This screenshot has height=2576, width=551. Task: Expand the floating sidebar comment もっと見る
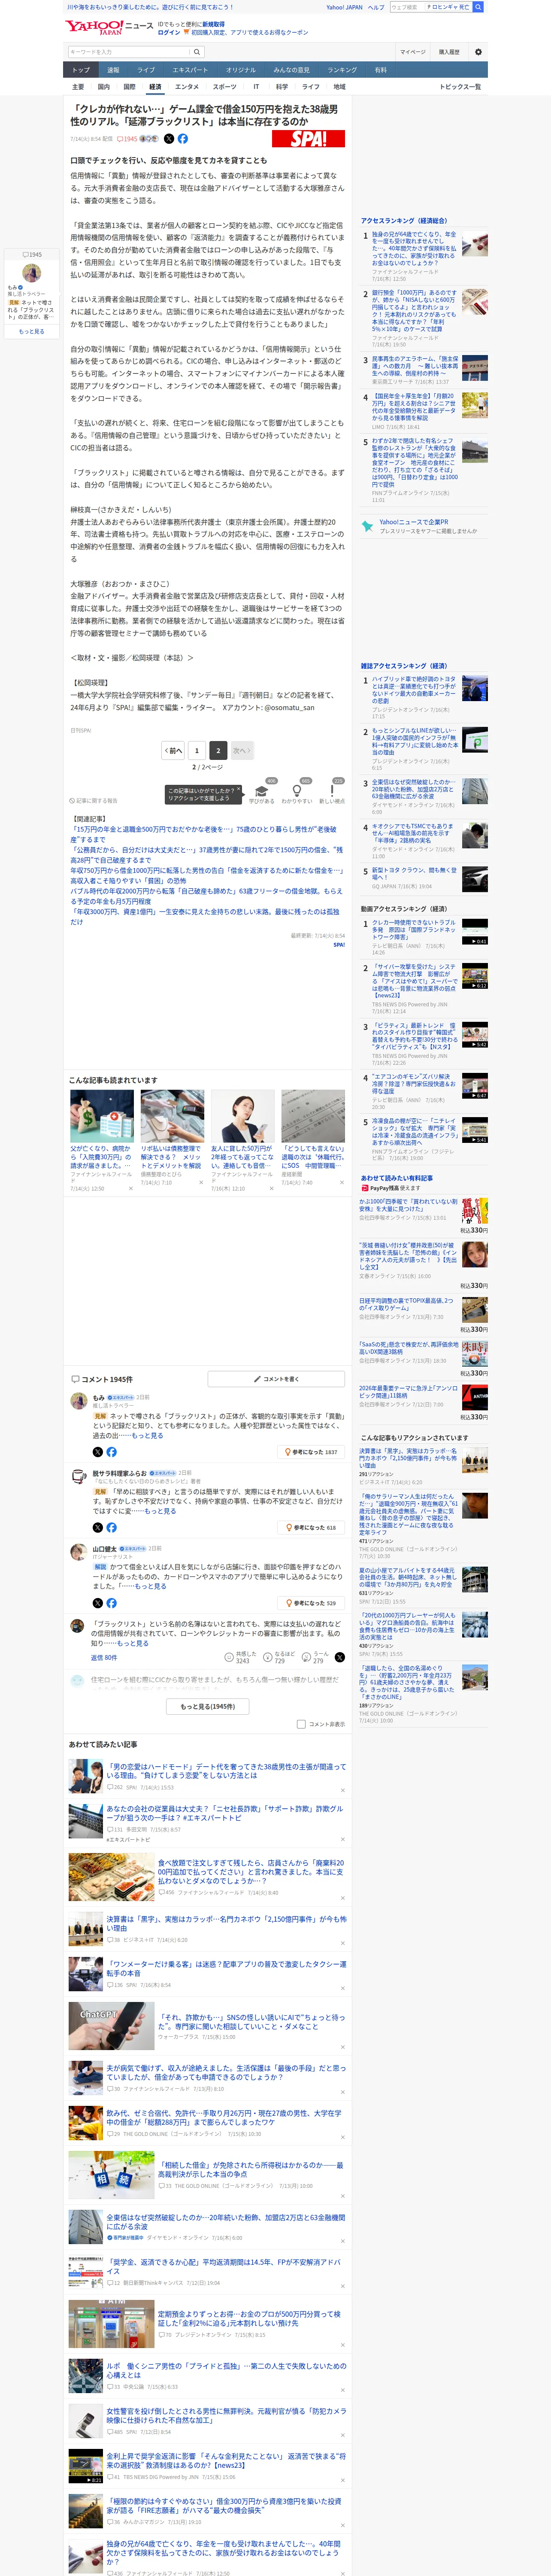coord(31,331)
